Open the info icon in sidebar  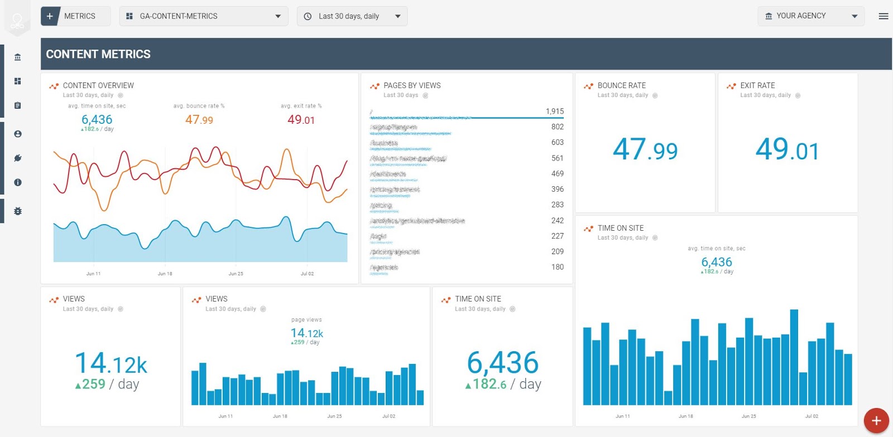click(x=18, y=182)
